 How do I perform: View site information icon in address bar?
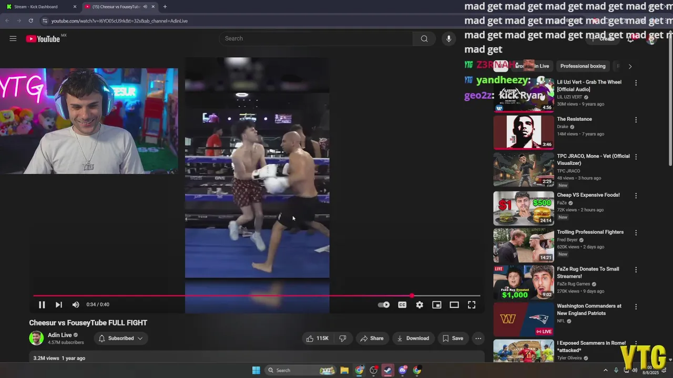click(45, 21)
